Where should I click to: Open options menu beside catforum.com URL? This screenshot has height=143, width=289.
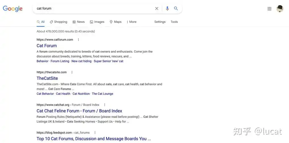(78, 40)
